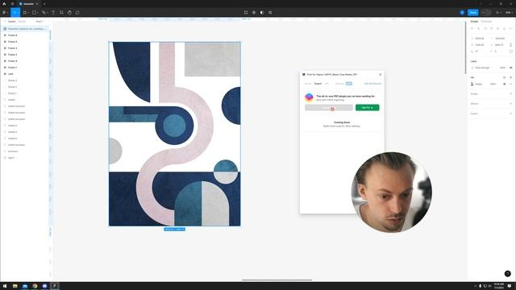Toggle independent corners option
516x290 pixels.
pos(510,52)
